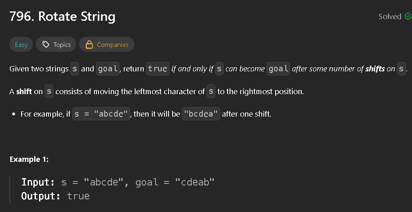Click the "abcde" value in example Input line
412x212 pixels.
coord(103,182)
